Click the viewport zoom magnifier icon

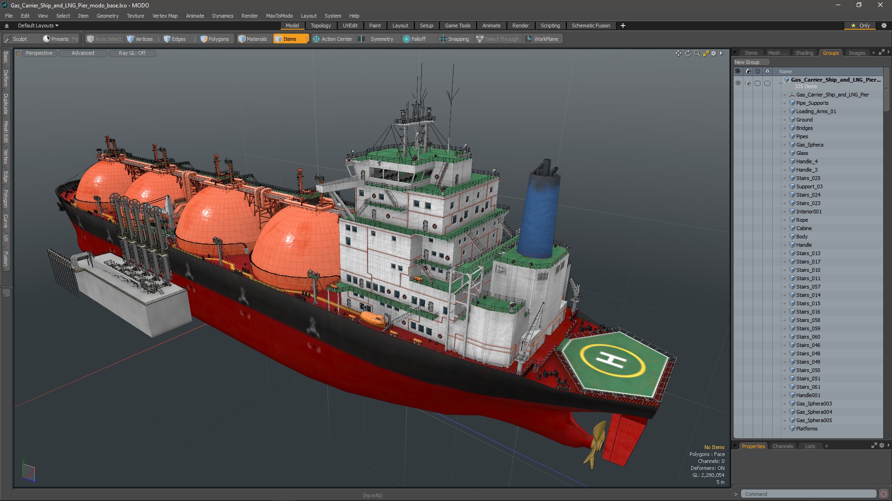(x=697, y=53)
